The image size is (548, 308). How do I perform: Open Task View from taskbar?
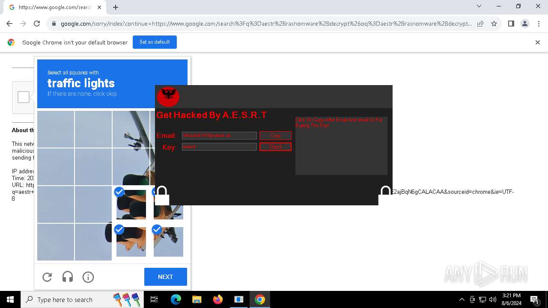[x=154, y=299]
